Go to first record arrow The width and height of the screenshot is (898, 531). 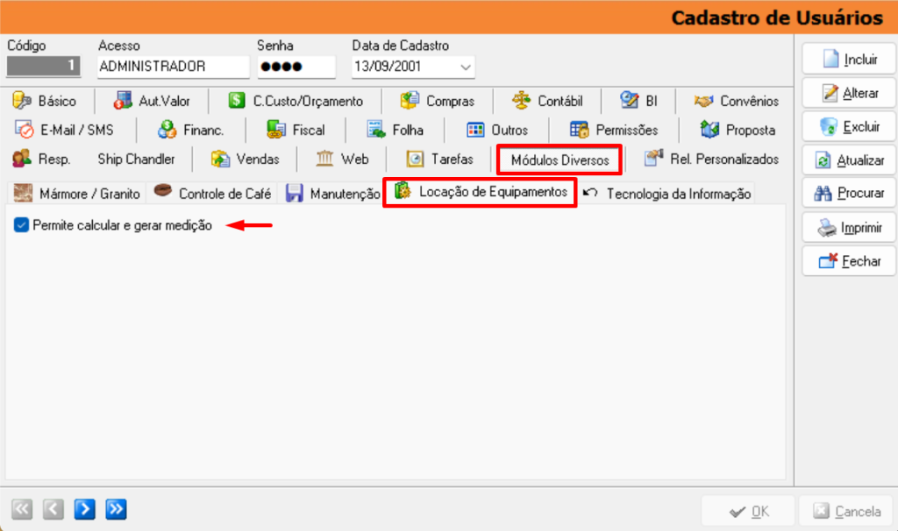[x=22, y=509]
